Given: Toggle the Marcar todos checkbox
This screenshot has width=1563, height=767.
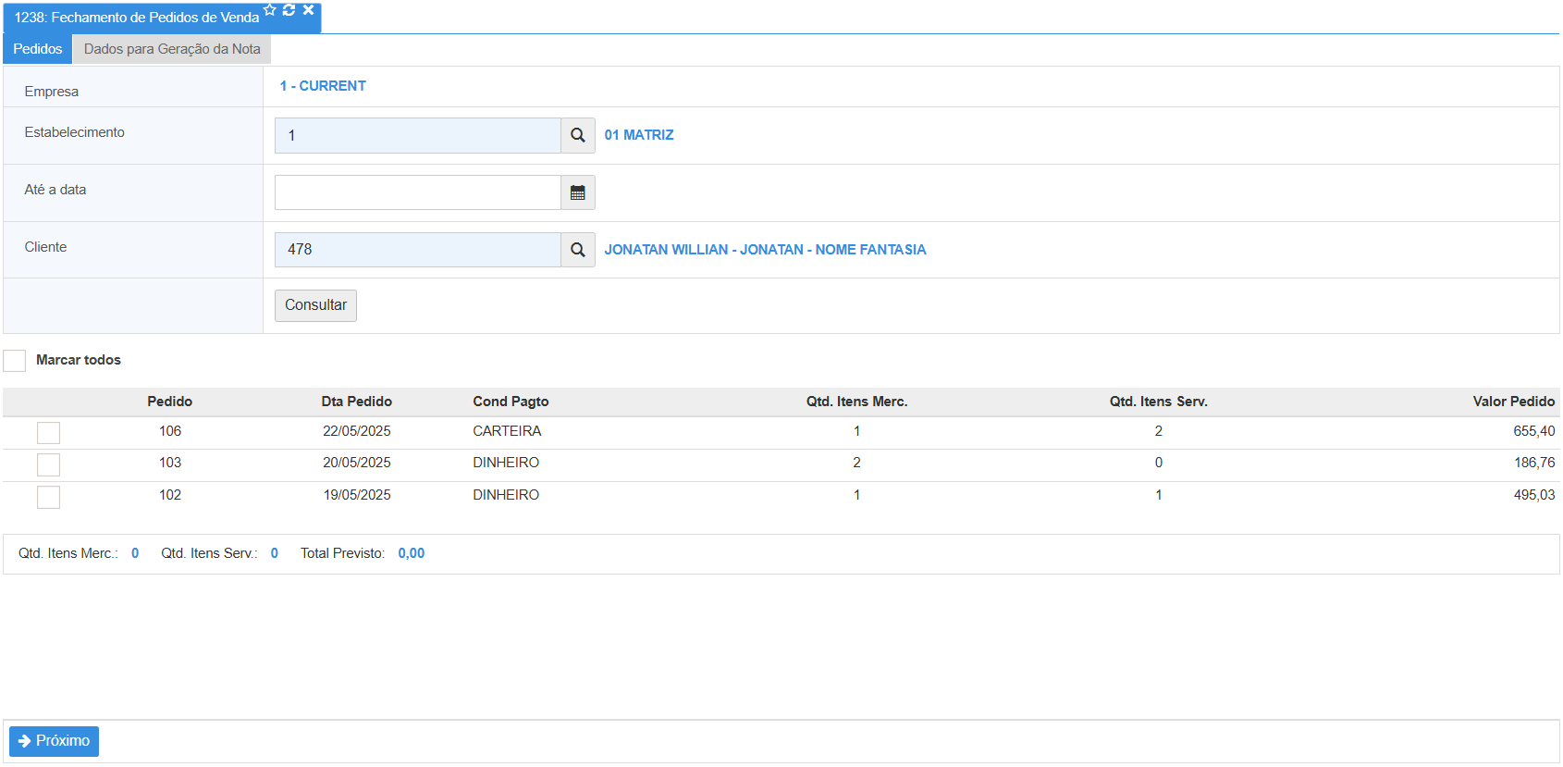Looking at the screenshot, I should (15, 361).
